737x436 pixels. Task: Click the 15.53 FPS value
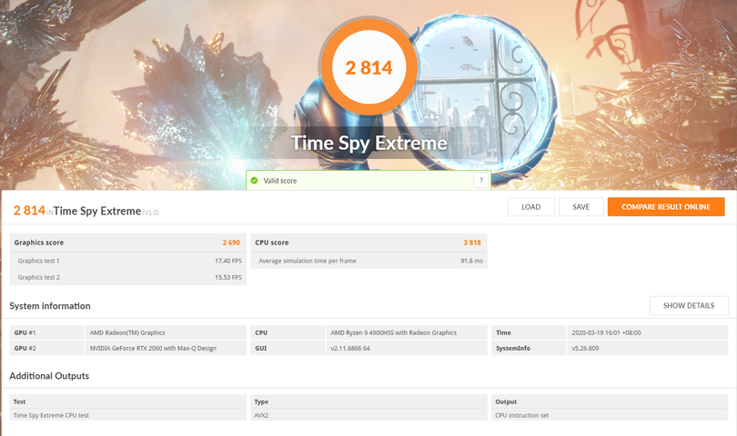pyautogui.click(x=228, y=277)
